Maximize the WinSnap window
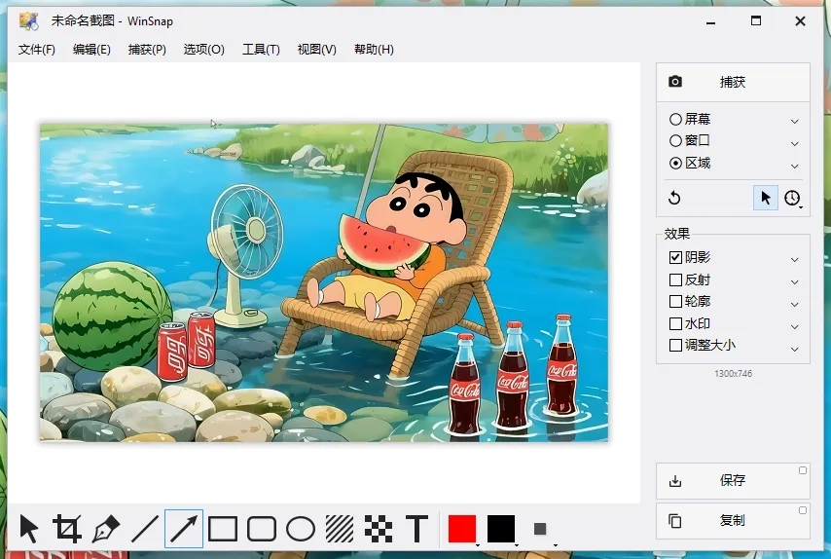The image size is (831, 559). pyautogui.click(x=756, y=21)
